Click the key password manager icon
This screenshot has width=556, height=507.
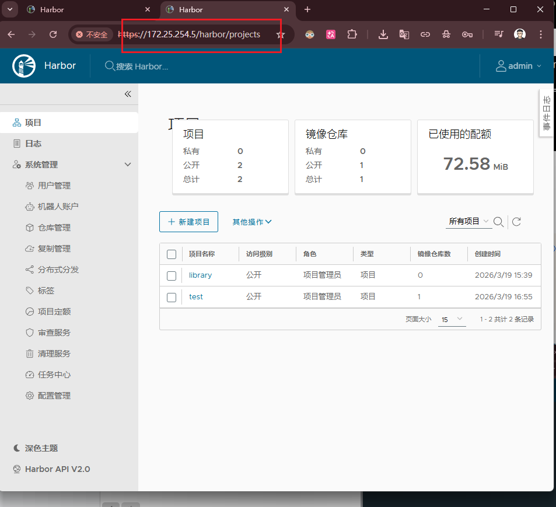[467, 34]
